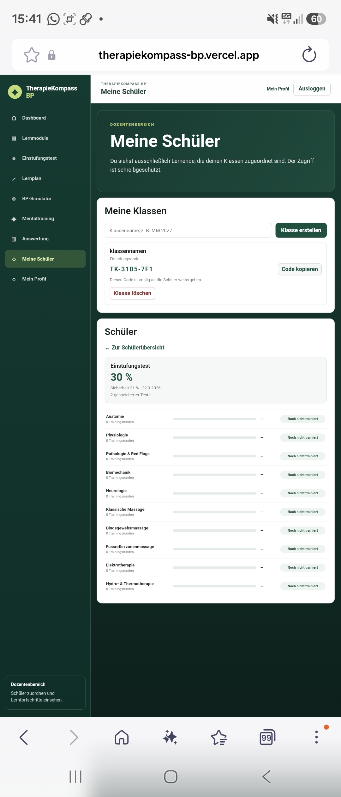The height and width of the screenshot is (797, 341).
Task: Click the sidebar Mein Profil circle icon
Action: tap(14, 280)
